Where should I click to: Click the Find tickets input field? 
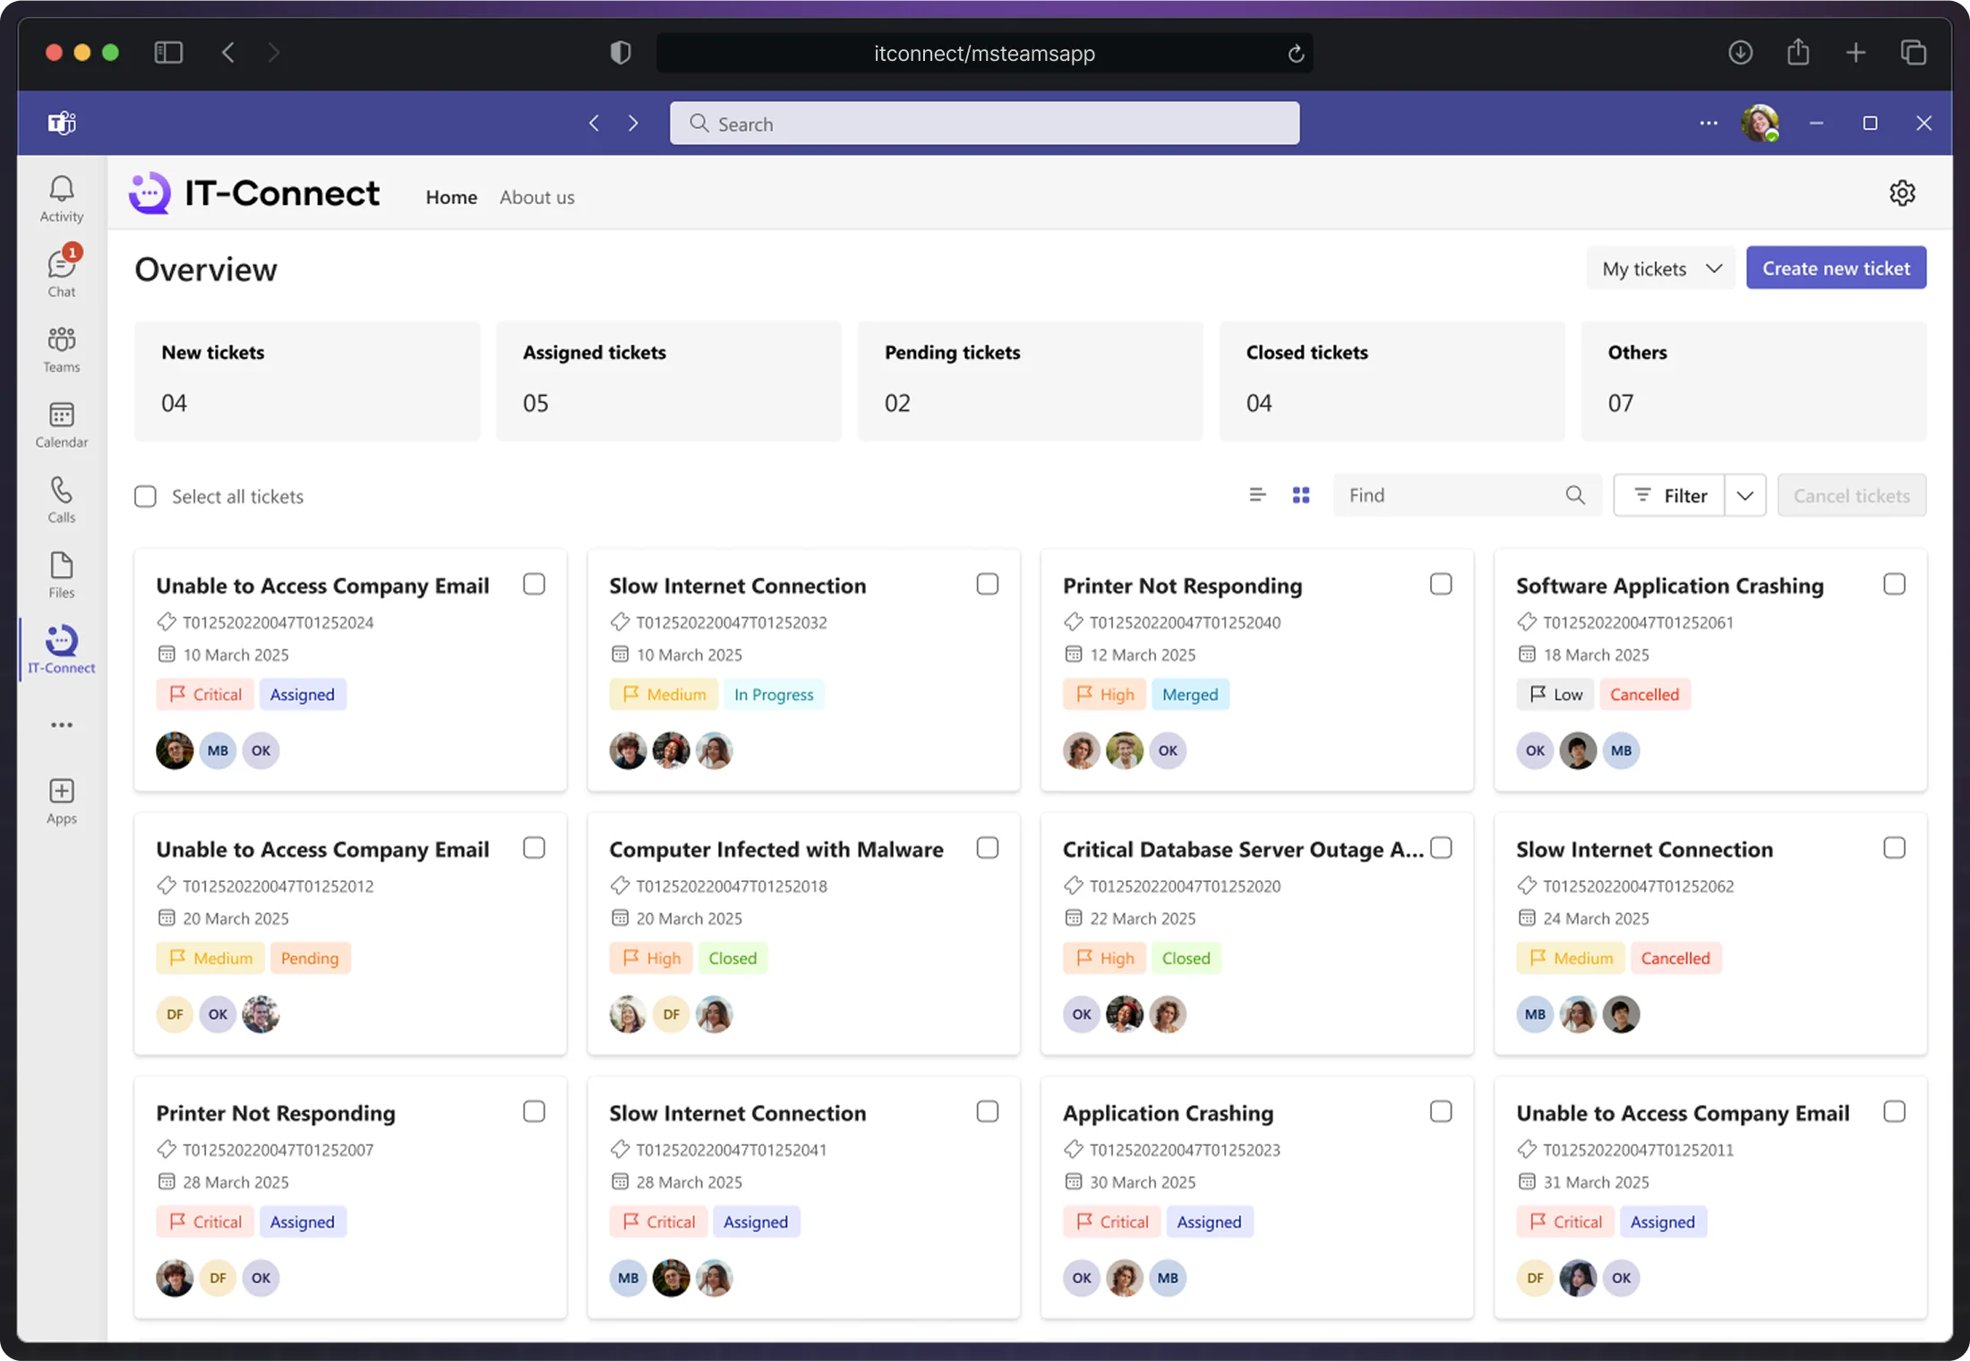[1451, 495]
